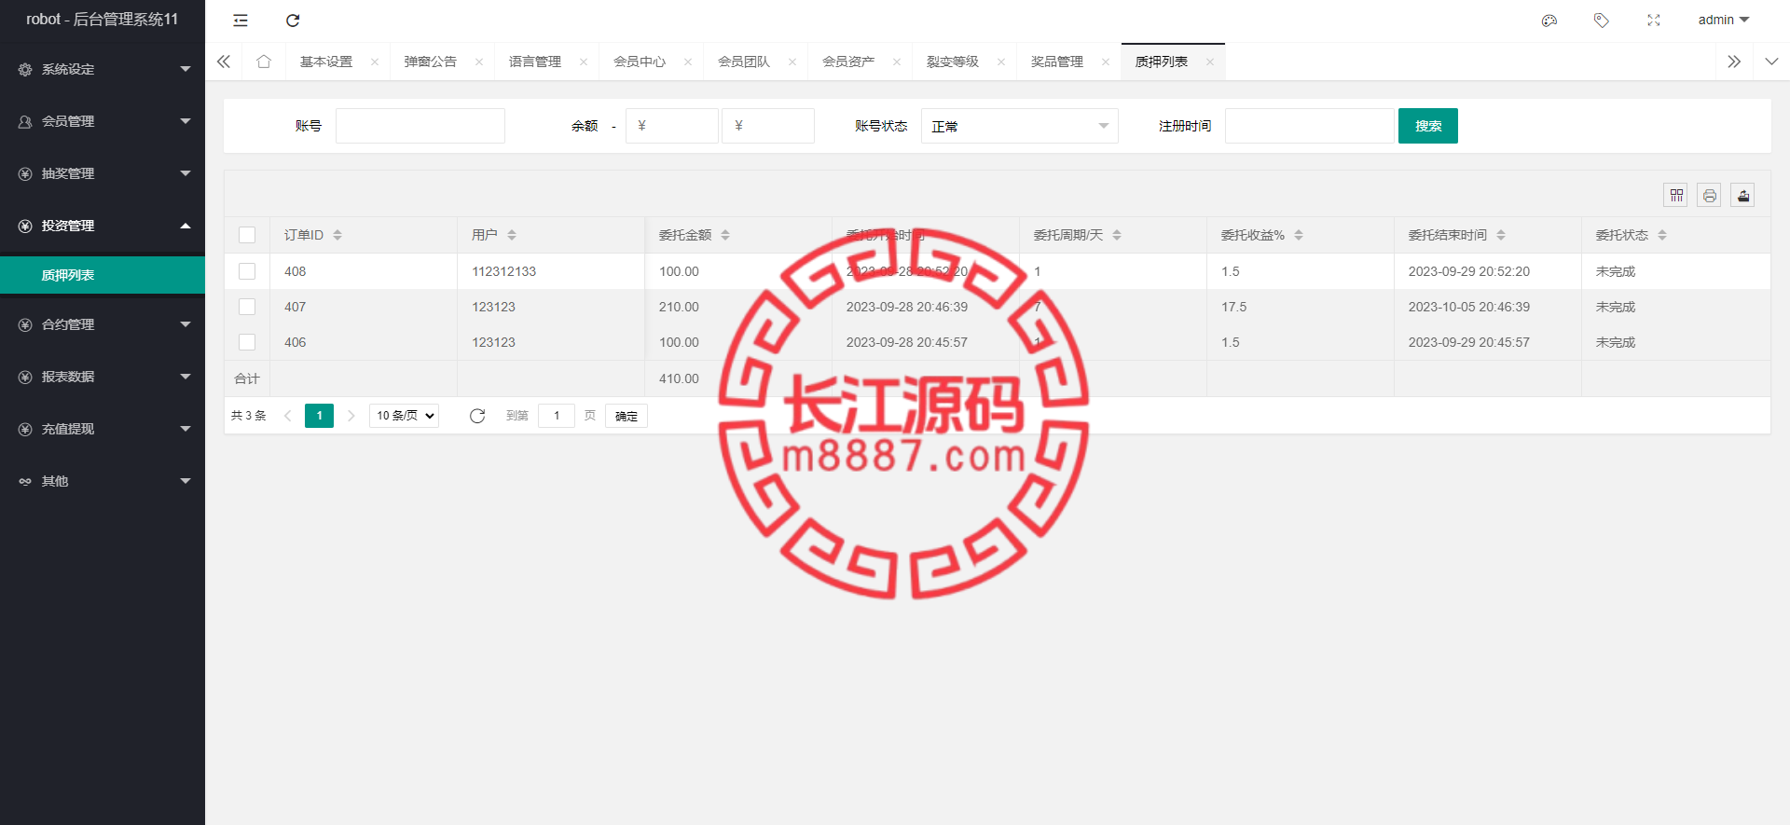Image resolution: width=1790 pixels, height=825 pixels.
Task: Open the 10 条/页 page size selector
Action: pyautogui.click(x=405, y=416)
